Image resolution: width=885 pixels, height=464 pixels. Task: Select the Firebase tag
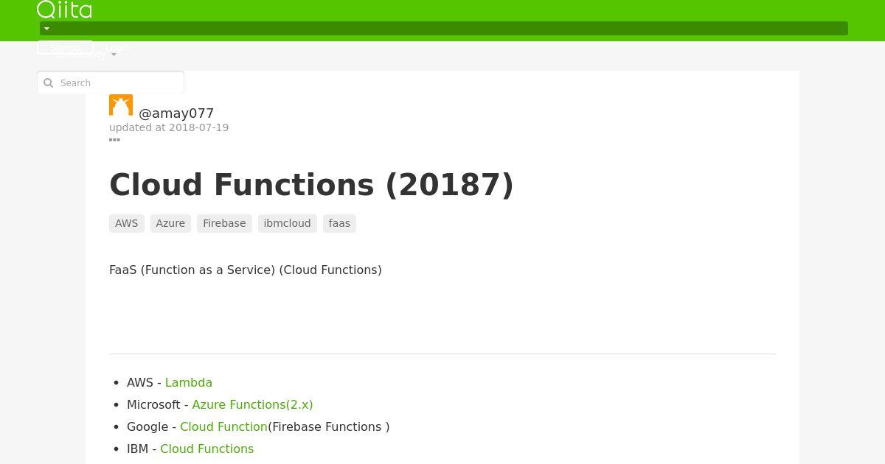point(224,223)
